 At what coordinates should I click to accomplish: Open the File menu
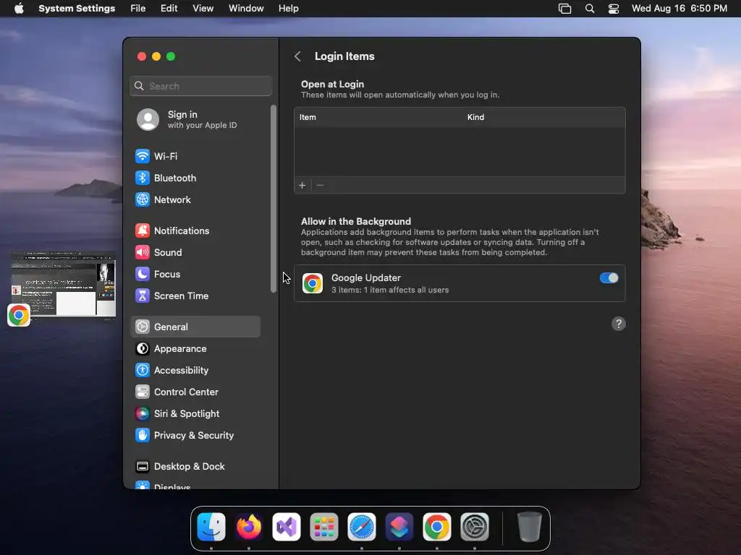coord(138,9)
